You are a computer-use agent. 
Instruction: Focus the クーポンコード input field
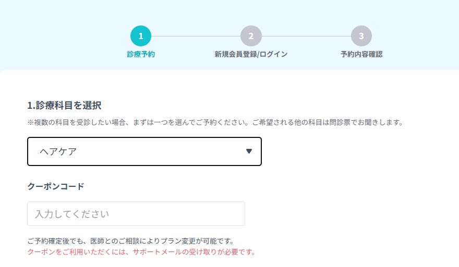136,214
